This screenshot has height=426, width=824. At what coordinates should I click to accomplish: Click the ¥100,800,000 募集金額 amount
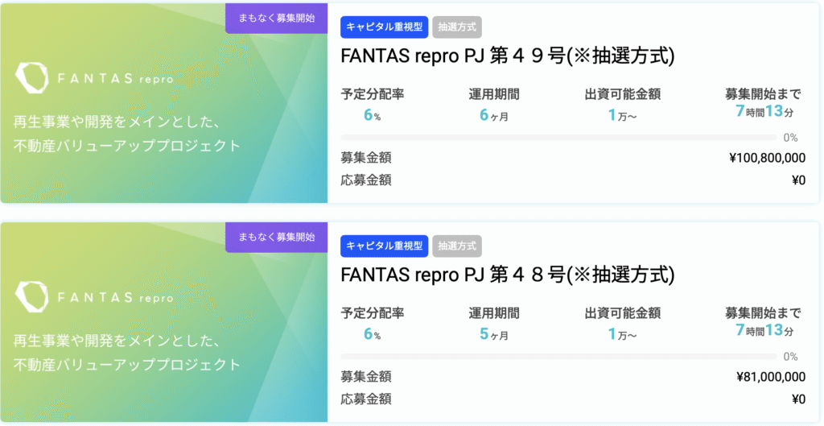tap(767, 158)
